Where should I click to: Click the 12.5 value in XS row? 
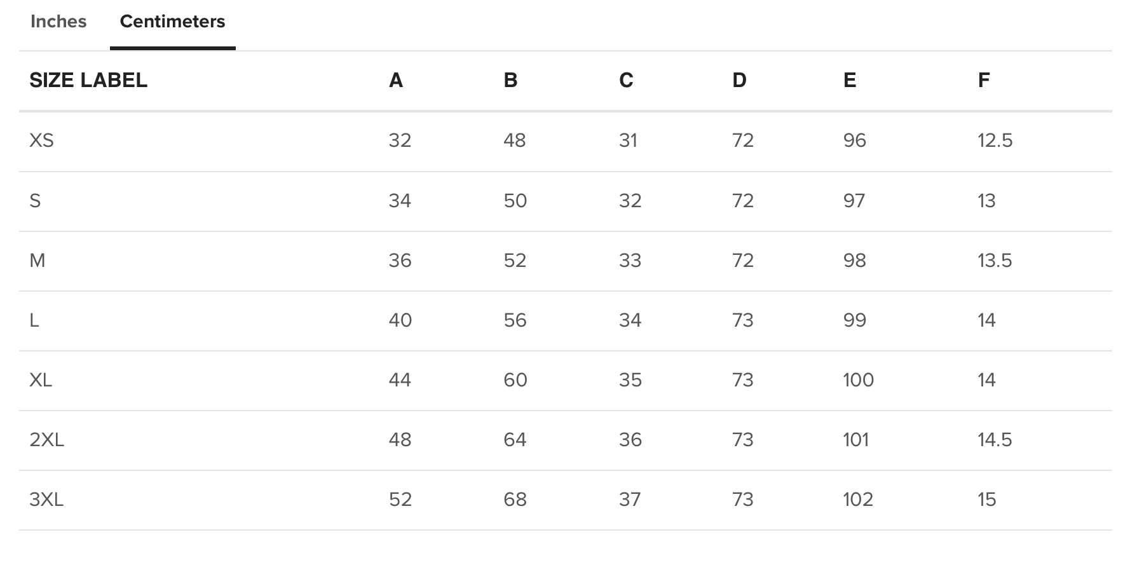(x=995, y=140)
